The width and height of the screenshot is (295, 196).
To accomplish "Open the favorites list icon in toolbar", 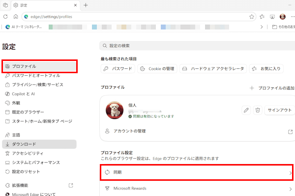I will [262, 17].
